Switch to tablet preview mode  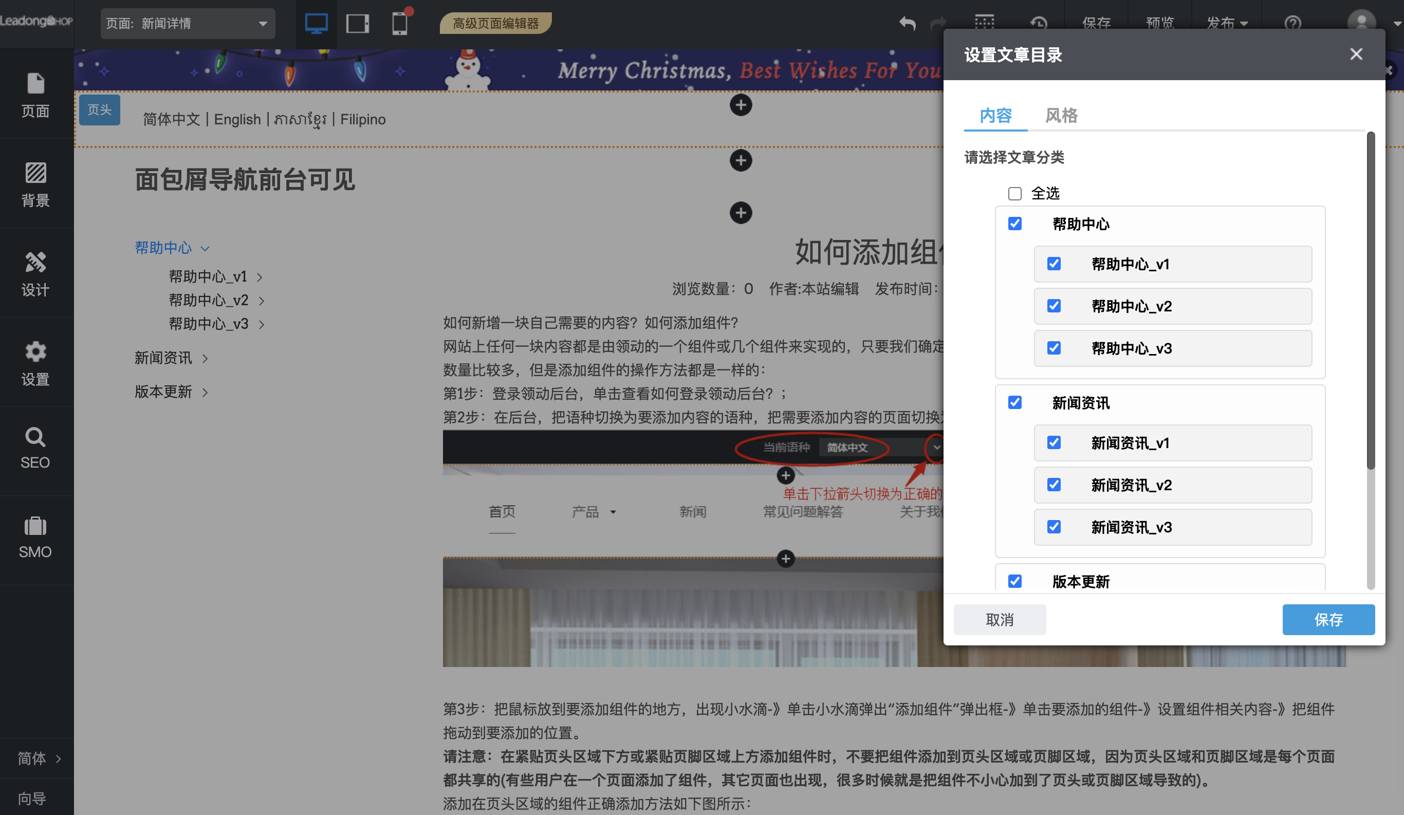point(357,24)
